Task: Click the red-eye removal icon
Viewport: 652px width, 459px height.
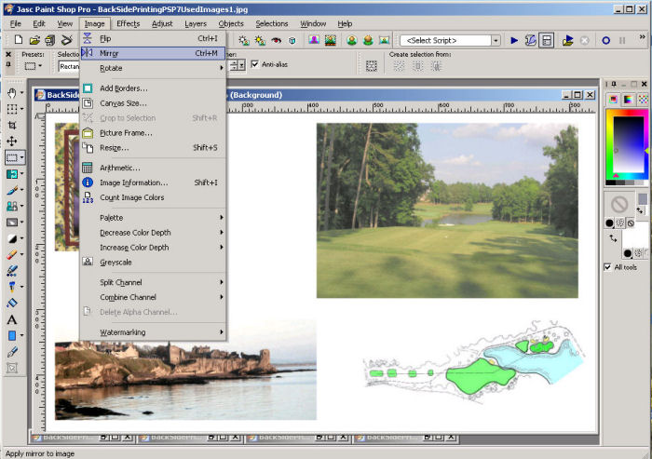Action: click(x=276, y=41)
